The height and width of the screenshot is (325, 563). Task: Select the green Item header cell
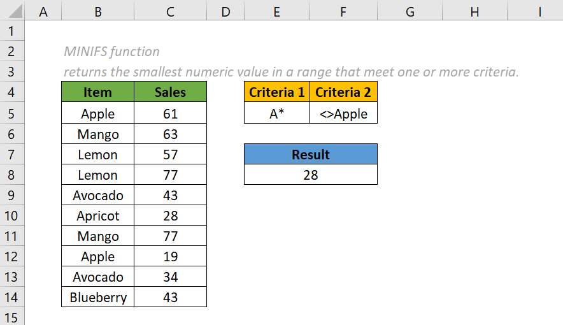pos(97,92)
